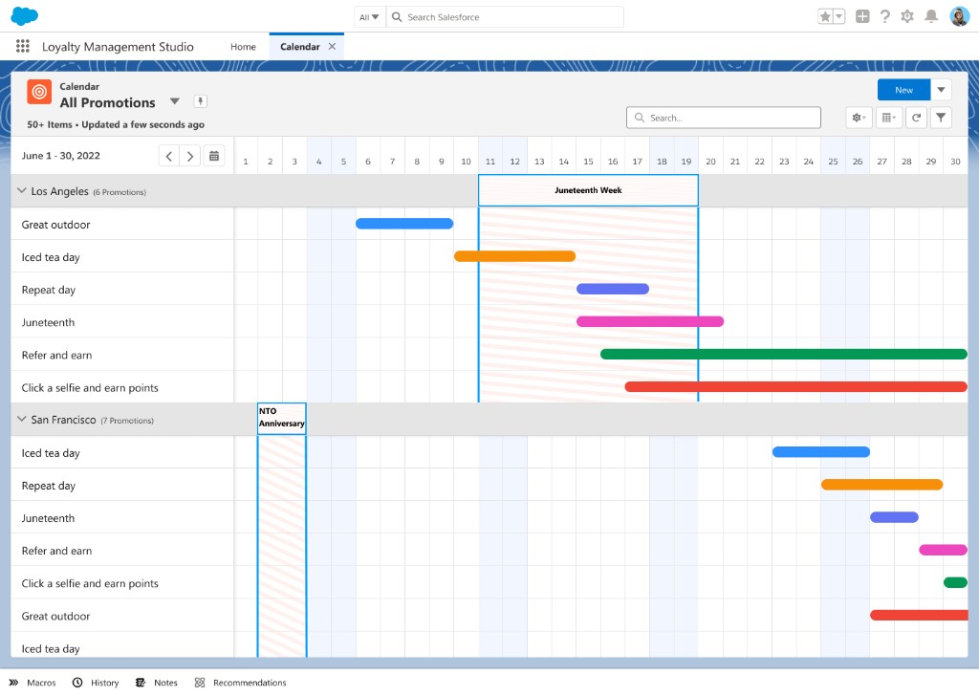Viewport: 979px width, 696px height.
Task: Click the June 1 - 30, 2022 date range
Action: (x=60, y=156)
